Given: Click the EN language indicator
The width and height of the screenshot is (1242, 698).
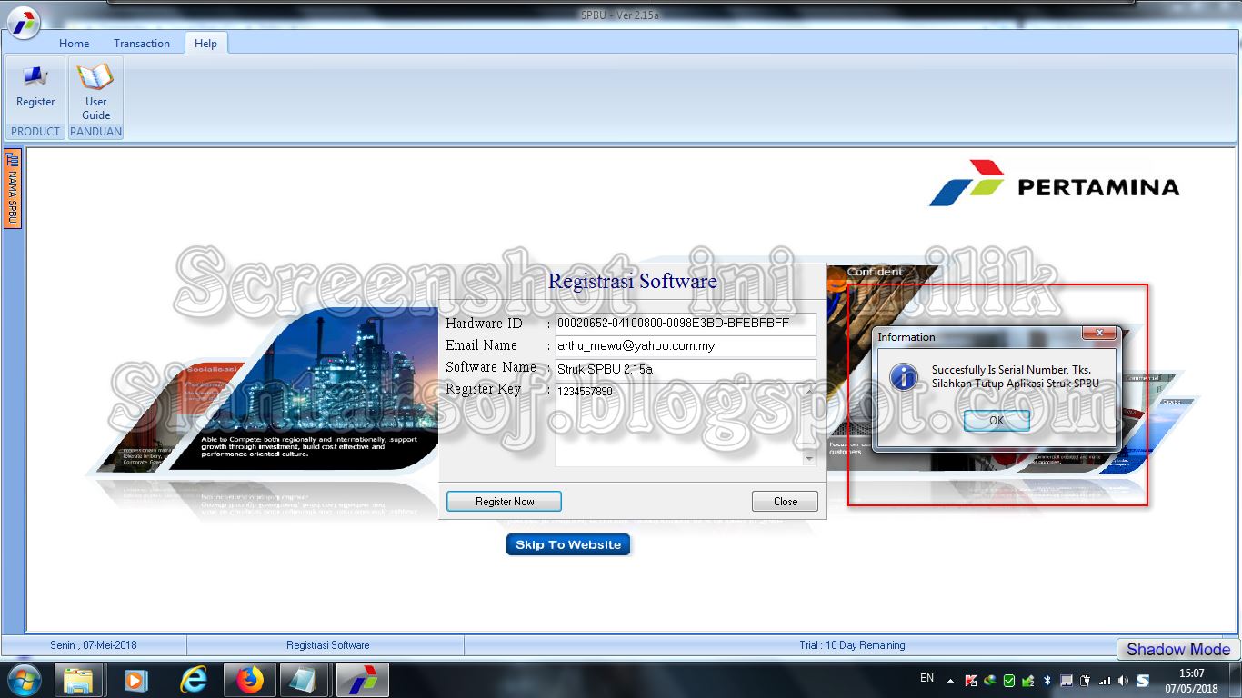Looking at the screenshot, I should point(926,678).
